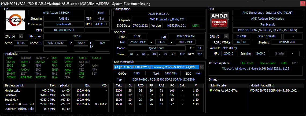Click the VID column header

click(x=100, y=86)
